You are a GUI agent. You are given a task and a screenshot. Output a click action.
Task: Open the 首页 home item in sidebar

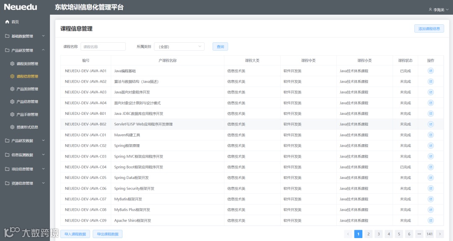tap(25, 22)
